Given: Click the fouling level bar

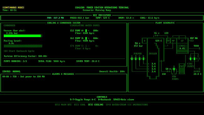Looking at the screenshot, I should [x=23, y=46].
